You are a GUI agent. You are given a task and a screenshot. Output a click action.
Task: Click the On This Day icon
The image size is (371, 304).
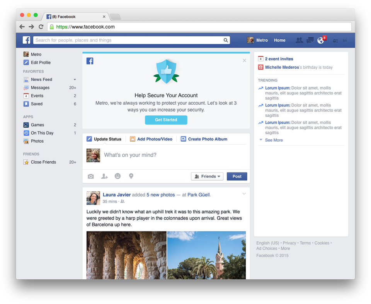tap(26, 133)
